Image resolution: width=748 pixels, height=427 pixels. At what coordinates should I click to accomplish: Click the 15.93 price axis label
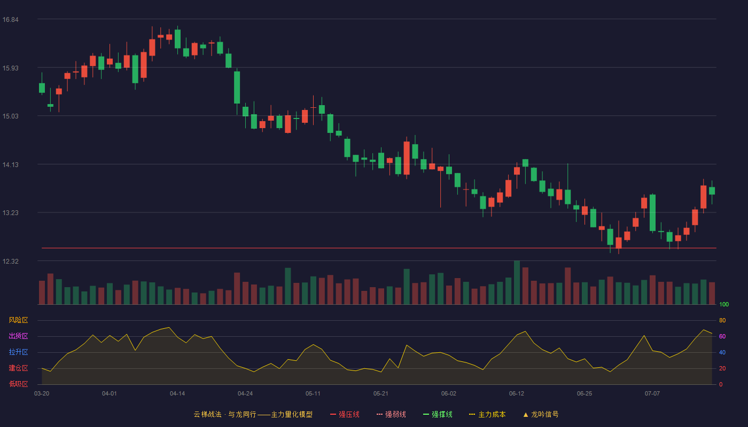pyautogui.click(x=10, y=68)
